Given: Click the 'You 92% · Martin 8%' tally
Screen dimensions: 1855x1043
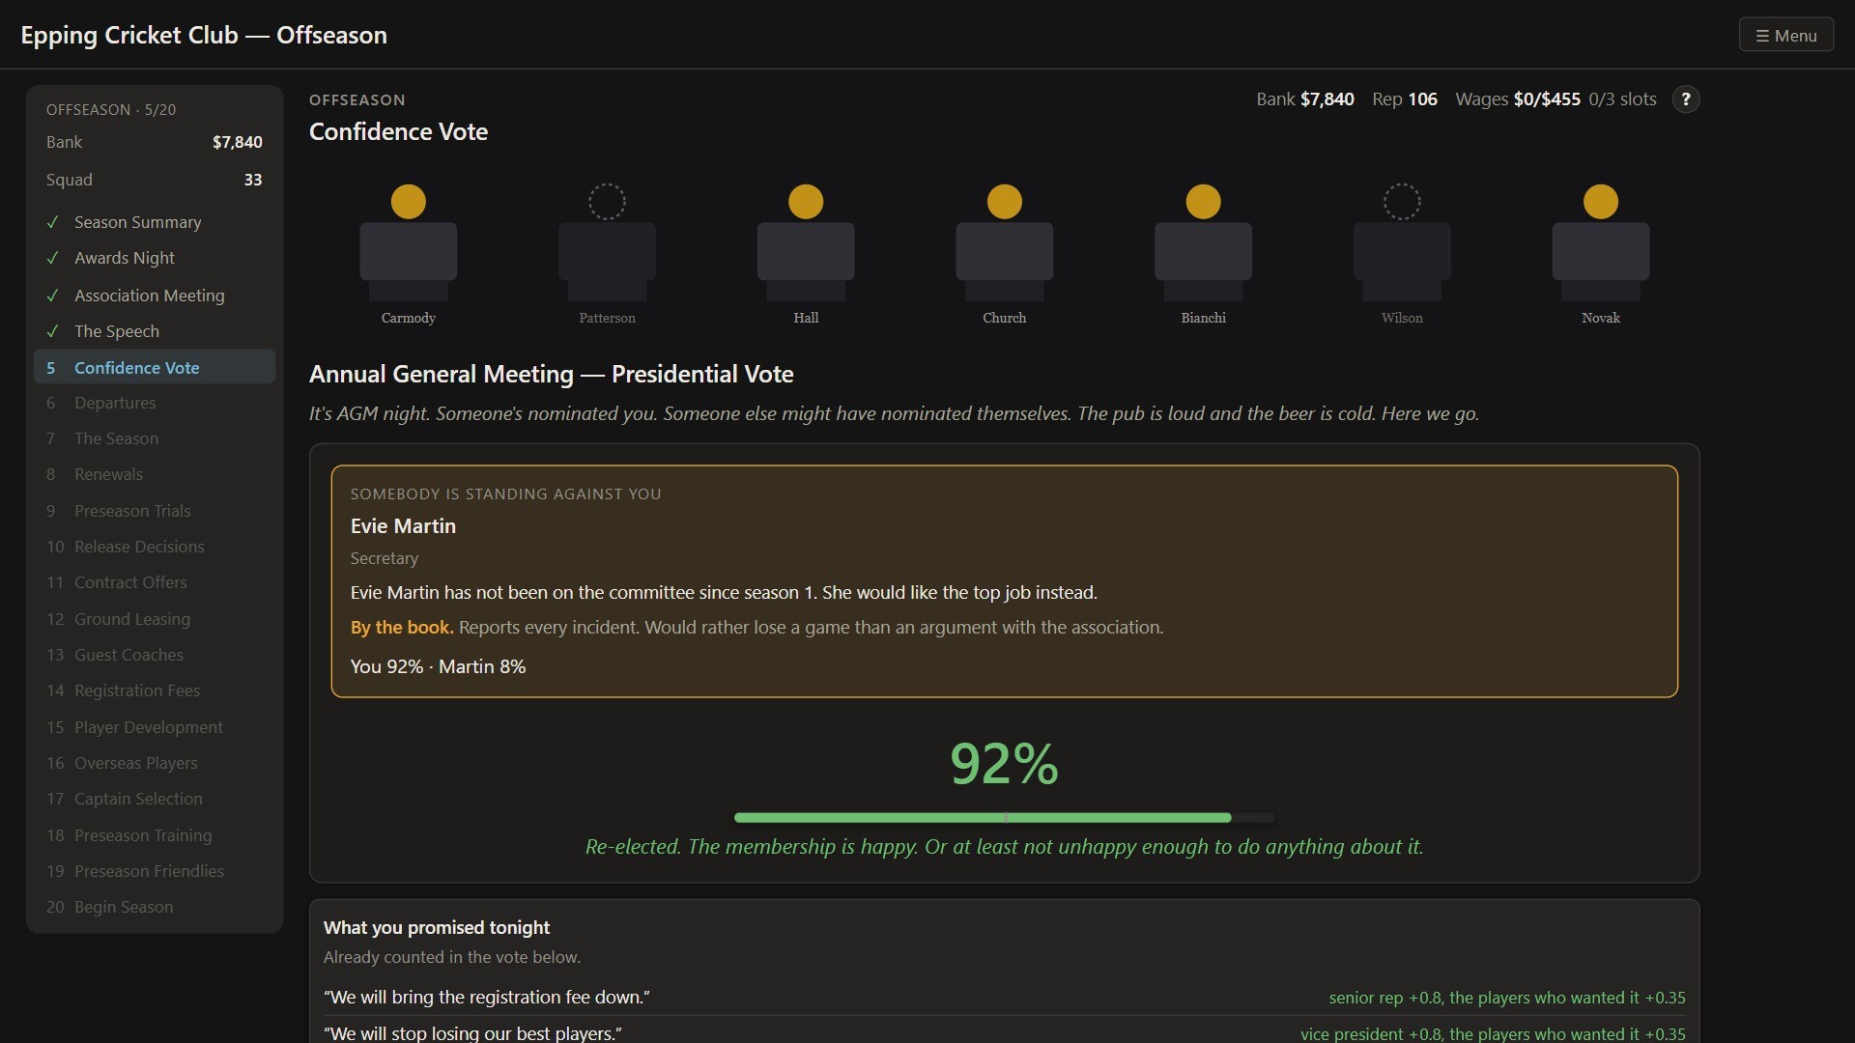Looking at the screenshot, I should 438,667.
